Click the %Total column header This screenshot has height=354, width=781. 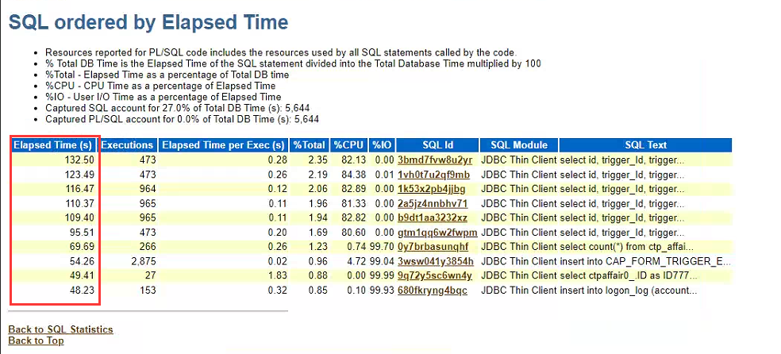click(x=310, y=145)
